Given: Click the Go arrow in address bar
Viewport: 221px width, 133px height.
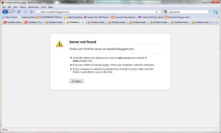Looking at the screenshot, I should [x=156, y=12].
